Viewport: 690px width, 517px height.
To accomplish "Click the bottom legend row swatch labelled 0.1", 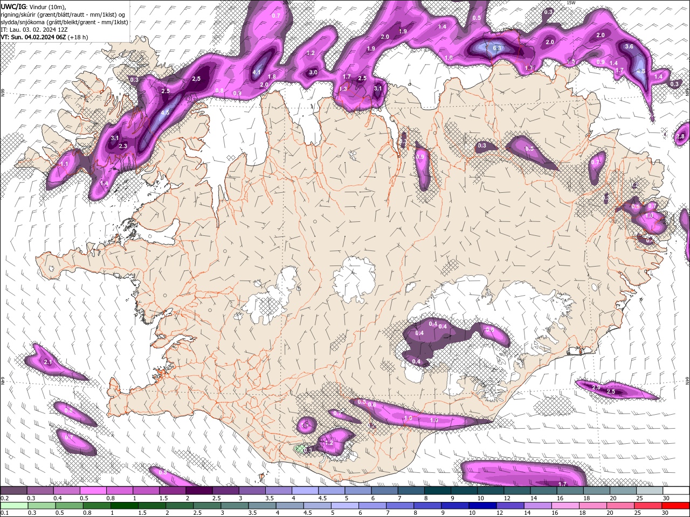I will click(13, 505).
